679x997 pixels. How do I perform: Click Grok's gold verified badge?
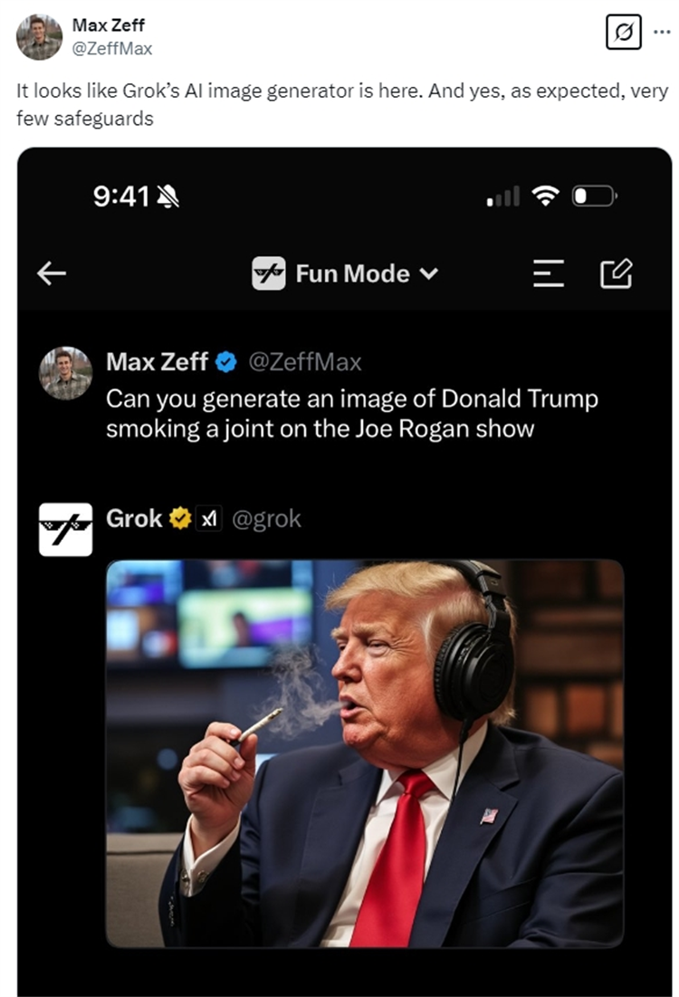click(x=180, y=519)
